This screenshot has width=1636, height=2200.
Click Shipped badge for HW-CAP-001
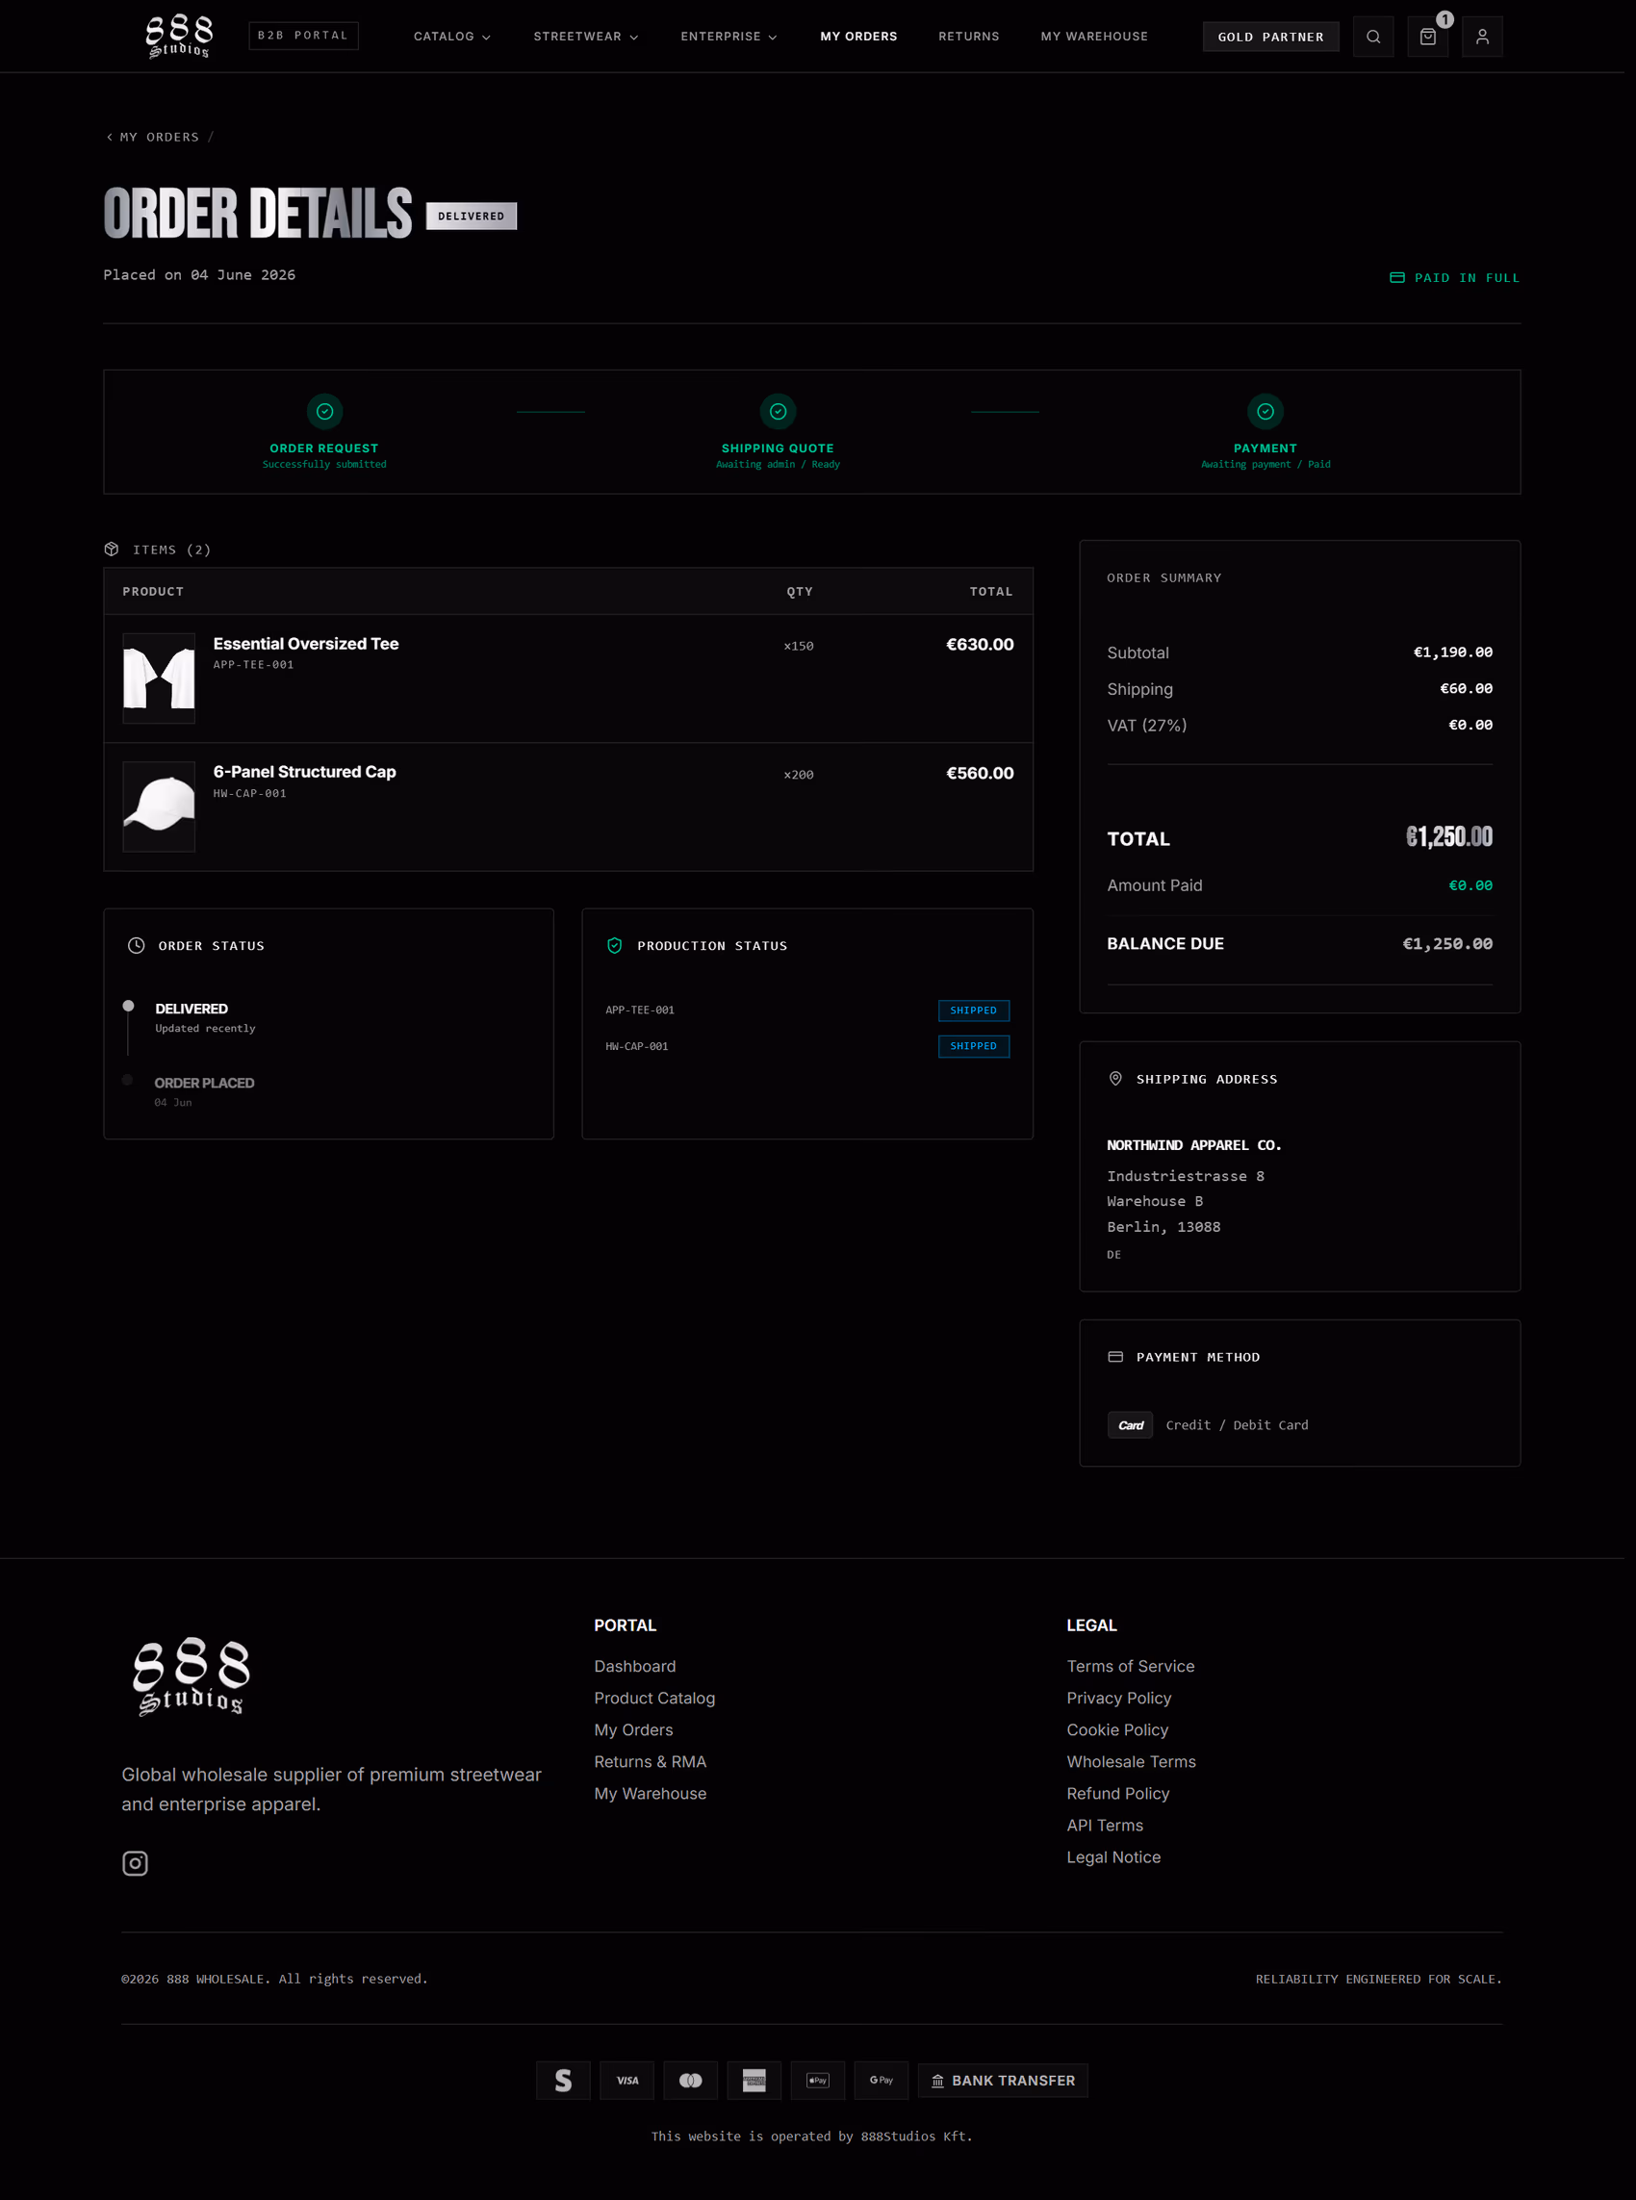click(973, 1046)
